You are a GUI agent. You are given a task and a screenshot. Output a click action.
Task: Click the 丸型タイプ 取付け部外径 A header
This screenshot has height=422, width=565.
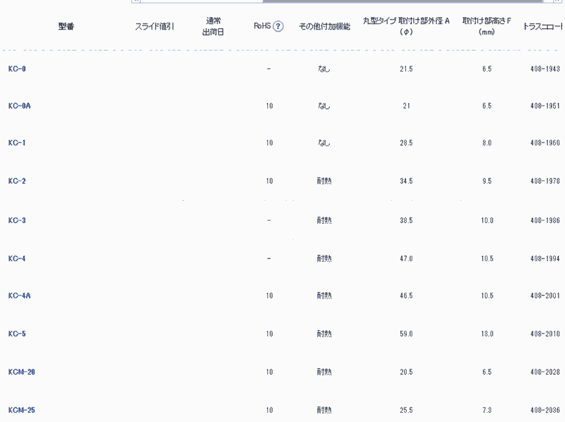406,26
